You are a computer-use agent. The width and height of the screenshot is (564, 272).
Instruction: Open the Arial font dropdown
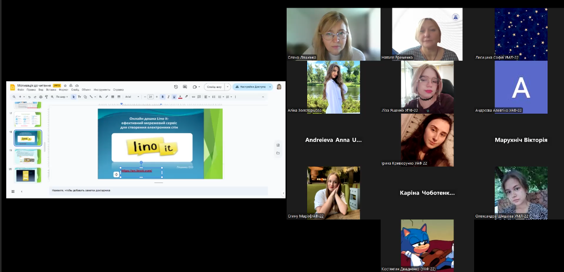[x=131, y=97]
